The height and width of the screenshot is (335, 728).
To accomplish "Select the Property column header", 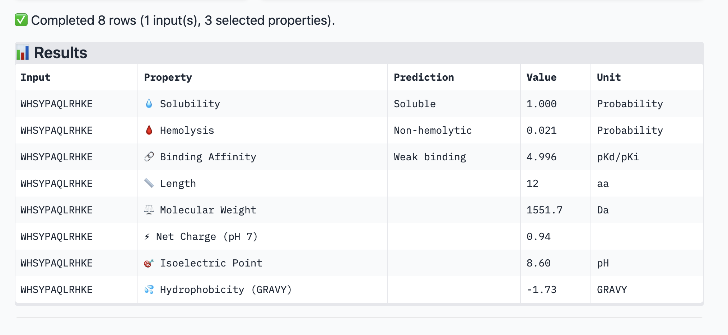I will (168, 77).
